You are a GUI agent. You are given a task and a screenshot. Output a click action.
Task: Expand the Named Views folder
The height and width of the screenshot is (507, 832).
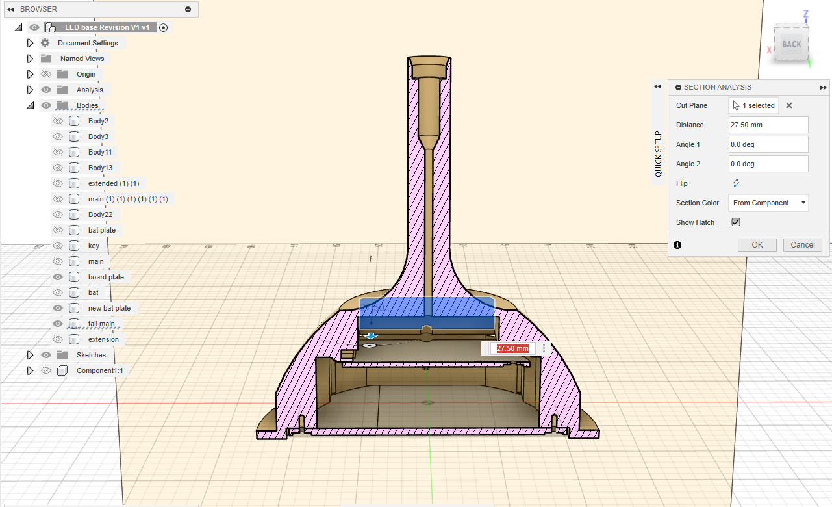coord(30,58)
